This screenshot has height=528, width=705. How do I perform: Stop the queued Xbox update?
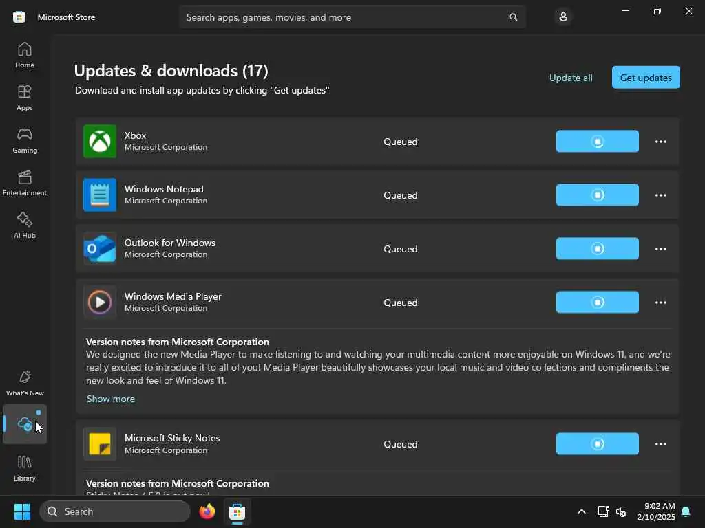point(597,142)
